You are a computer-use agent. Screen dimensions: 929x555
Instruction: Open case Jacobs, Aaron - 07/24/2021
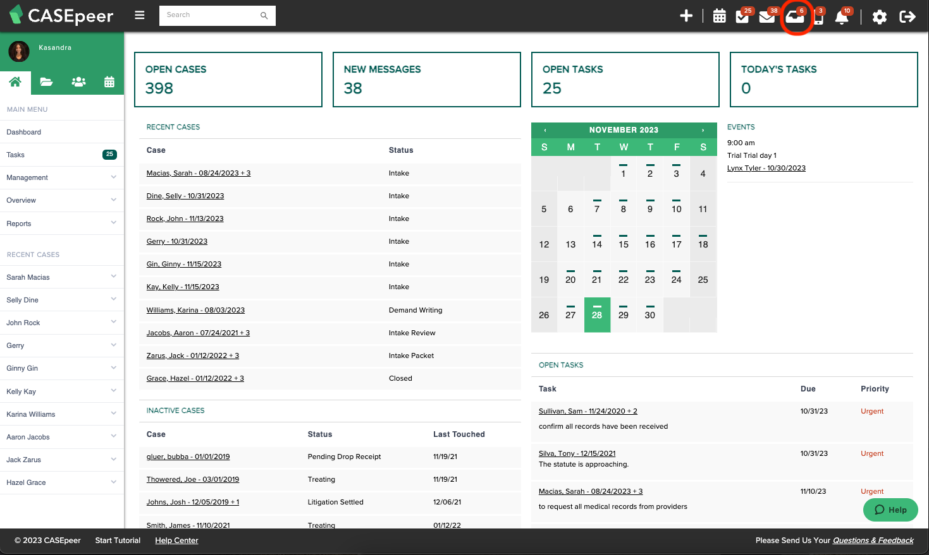[198, 333]
